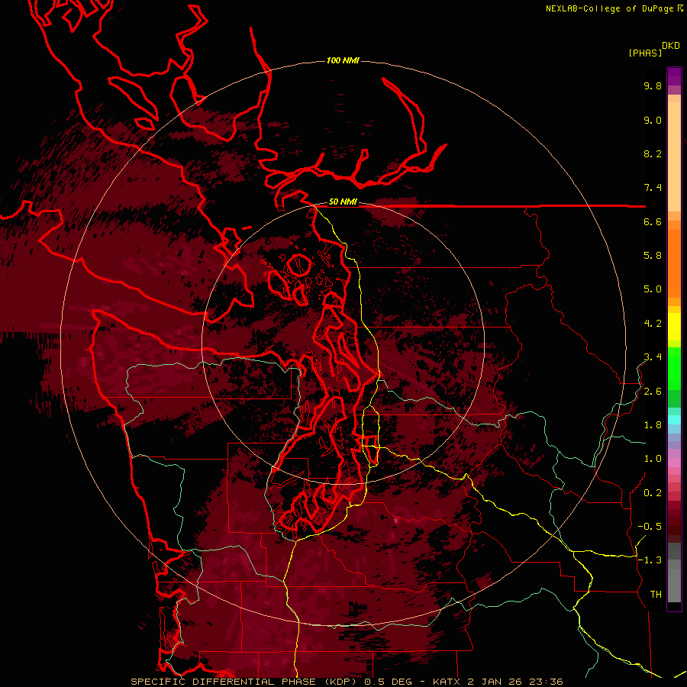This screenshot has width=687, height=687.
Task: Click the 9.8 value on the legend
Action: (653, 85)
